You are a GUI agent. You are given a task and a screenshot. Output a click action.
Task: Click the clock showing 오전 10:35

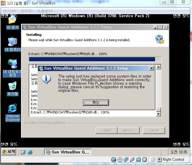(179, 152)
